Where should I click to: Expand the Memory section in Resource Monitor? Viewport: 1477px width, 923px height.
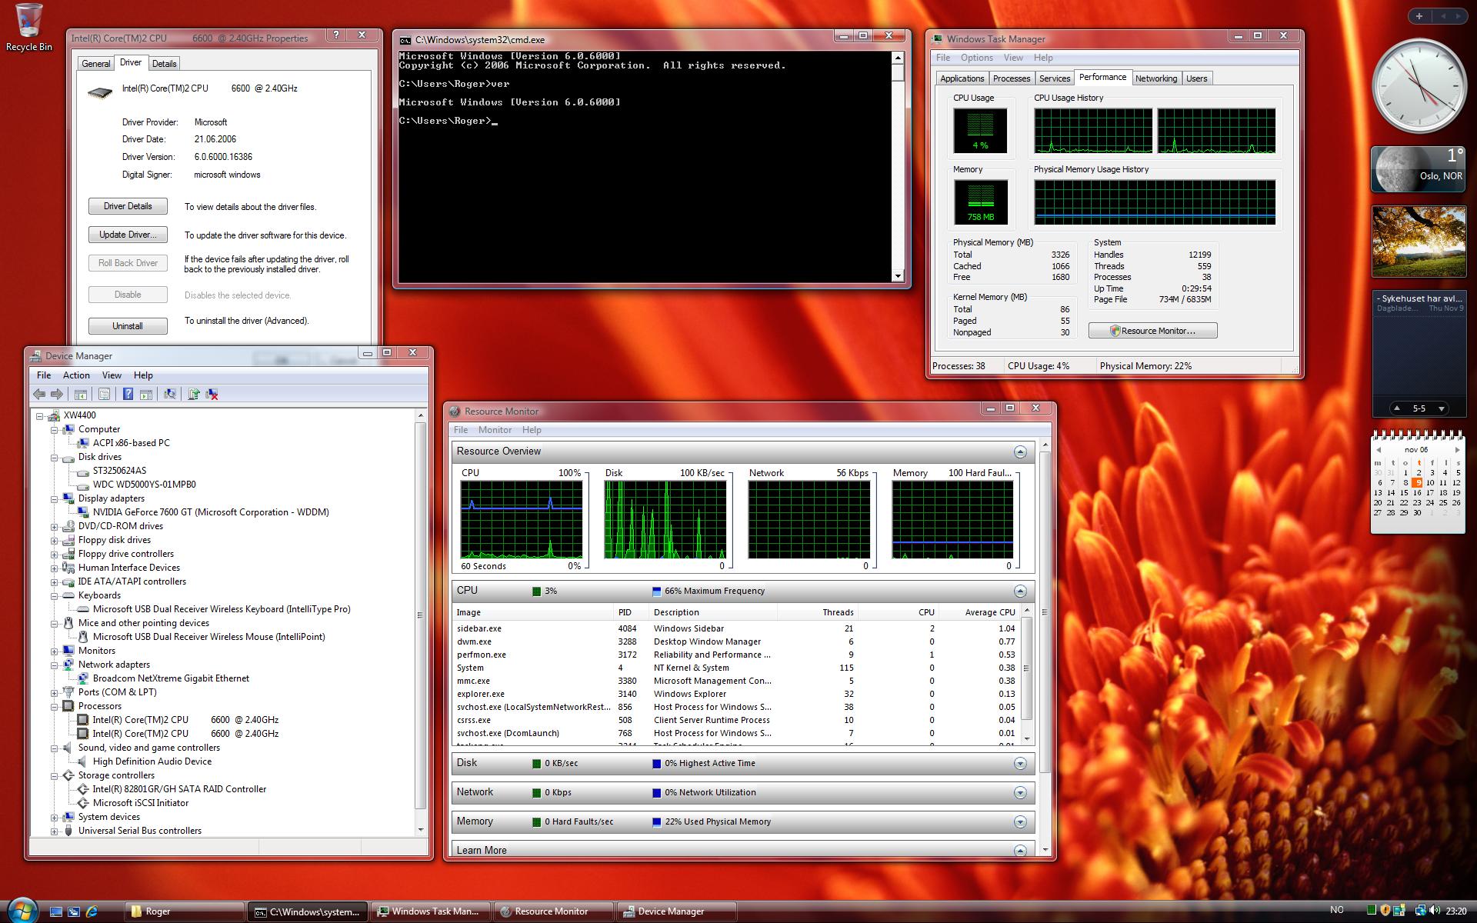tap(1020, 821)
